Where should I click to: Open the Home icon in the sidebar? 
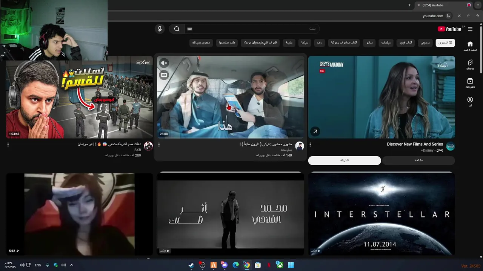(470, 46)
